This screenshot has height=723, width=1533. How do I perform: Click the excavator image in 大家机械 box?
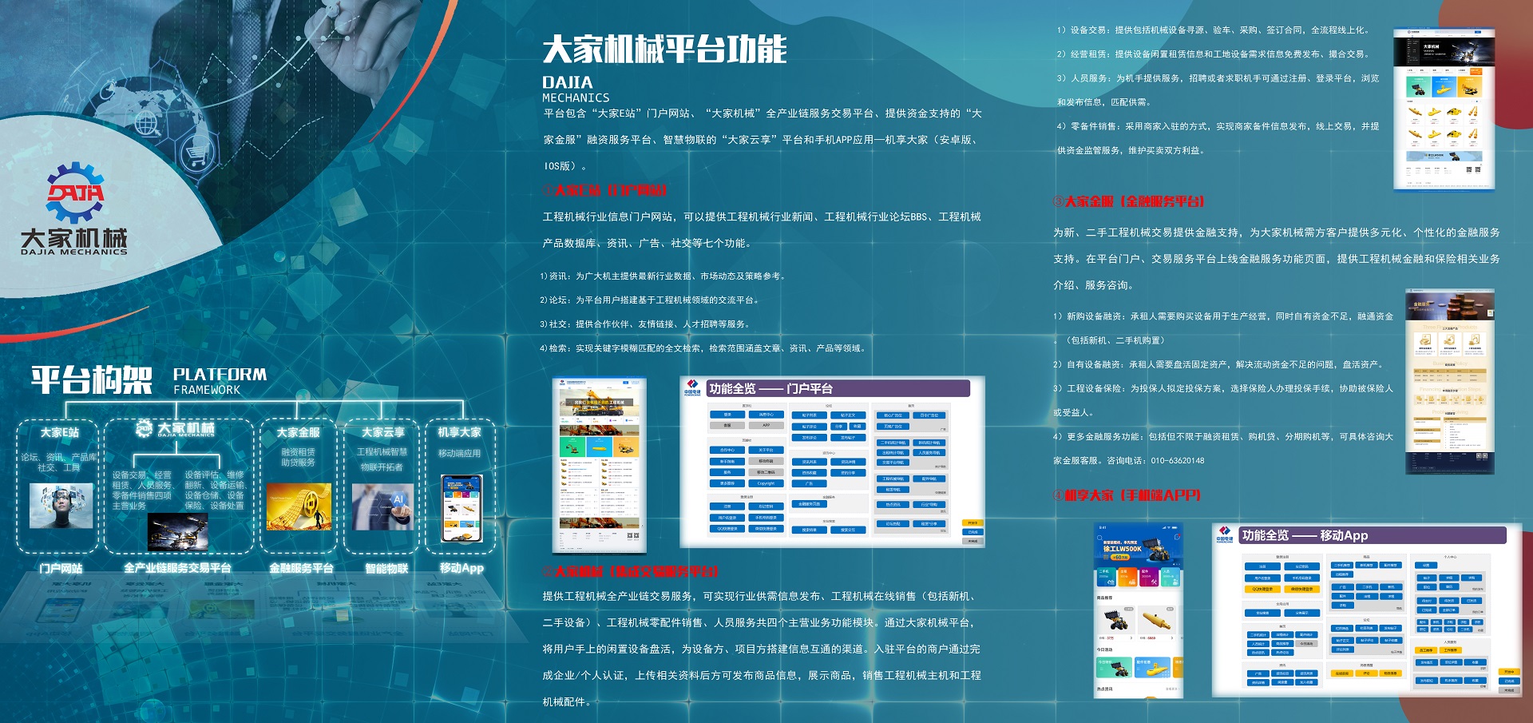coord(177,532)
